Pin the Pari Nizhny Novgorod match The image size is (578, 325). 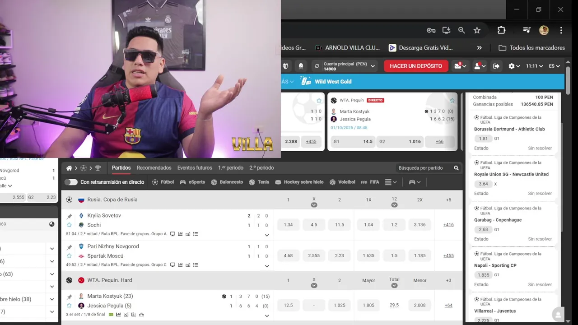[x=69, y=247]
